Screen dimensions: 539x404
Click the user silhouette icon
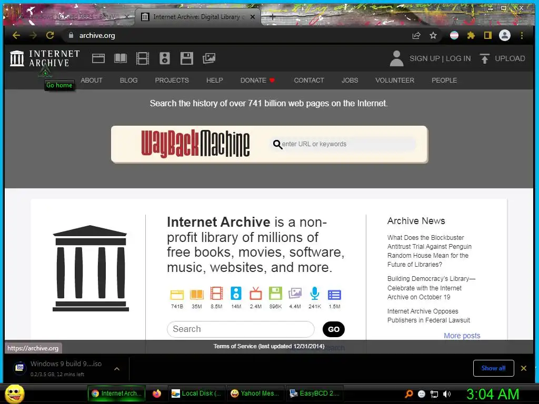(x=396, y=58)
